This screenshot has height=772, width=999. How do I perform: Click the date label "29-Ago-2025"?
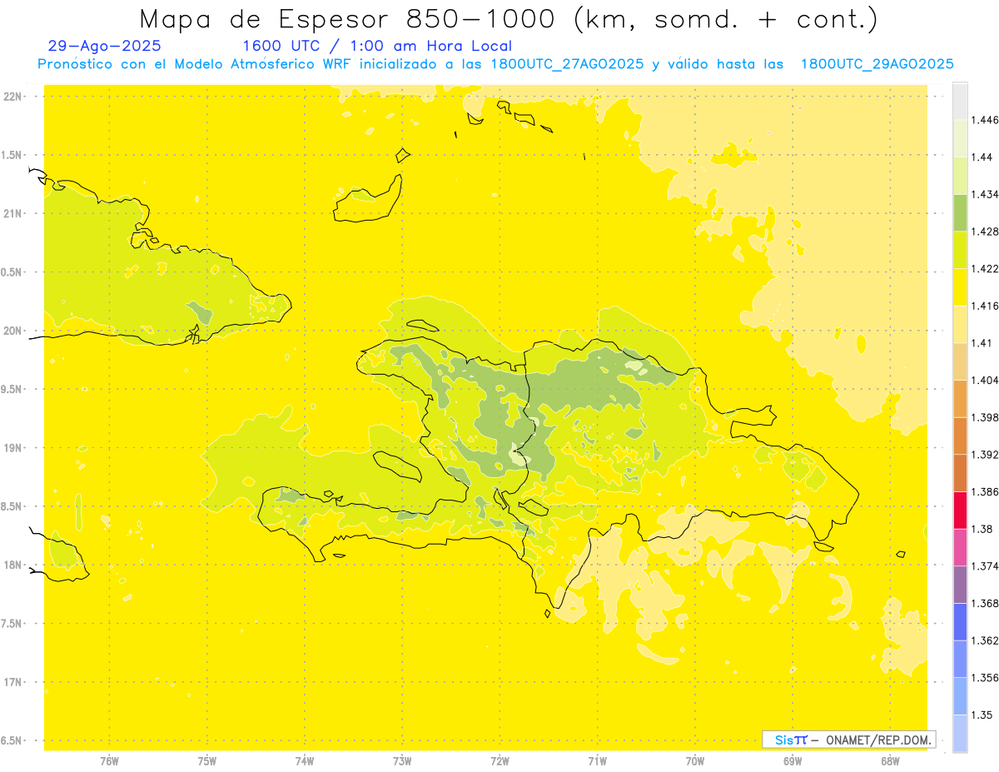click(105, 47)
